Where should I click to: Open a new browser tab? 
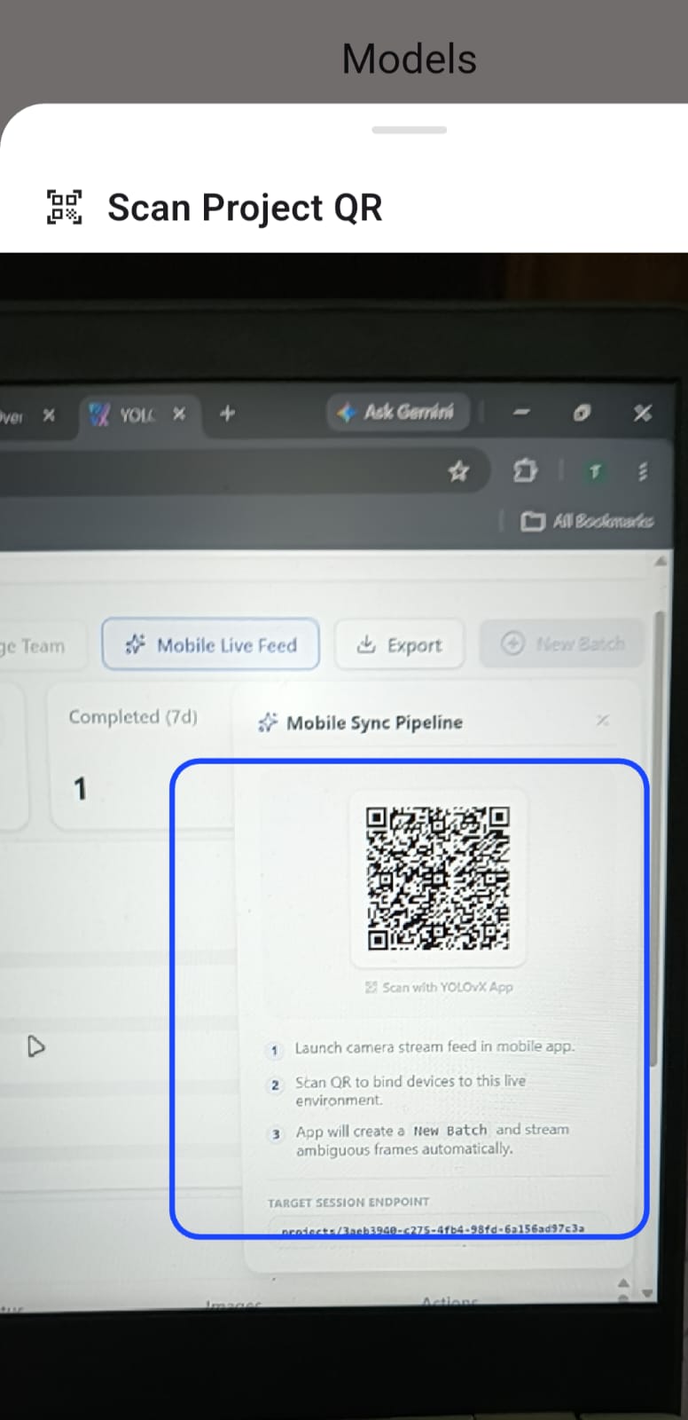pyautogui.click(x=227, y=413)
